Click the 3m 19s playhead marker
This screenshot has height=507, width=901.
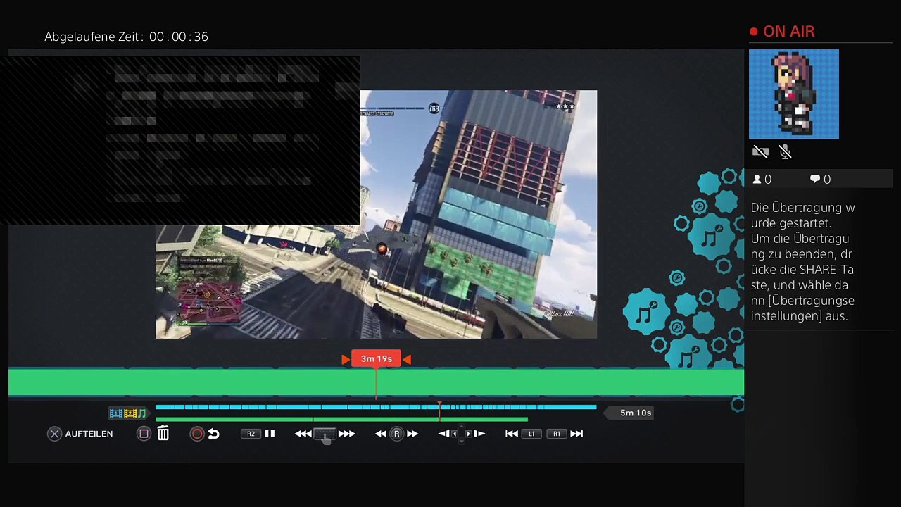tap(376, 359)
